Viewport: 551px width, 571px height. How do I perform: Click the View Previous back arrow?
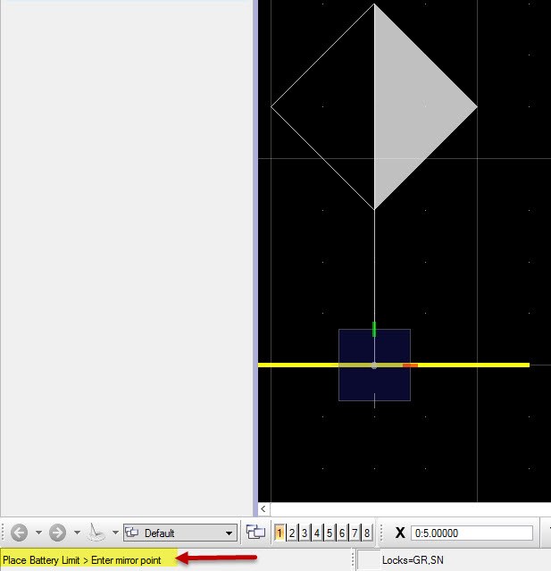click(19, 533)
